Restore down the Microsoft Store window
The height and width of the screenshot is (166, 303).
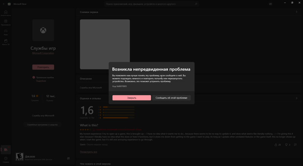(292, 3)
